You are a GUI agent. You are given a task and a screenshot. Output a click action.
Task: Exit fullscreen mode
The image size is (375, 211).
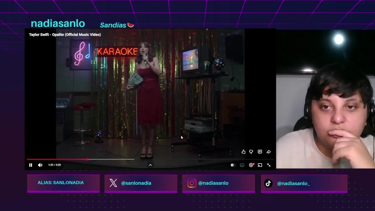[x=269, y=165]
